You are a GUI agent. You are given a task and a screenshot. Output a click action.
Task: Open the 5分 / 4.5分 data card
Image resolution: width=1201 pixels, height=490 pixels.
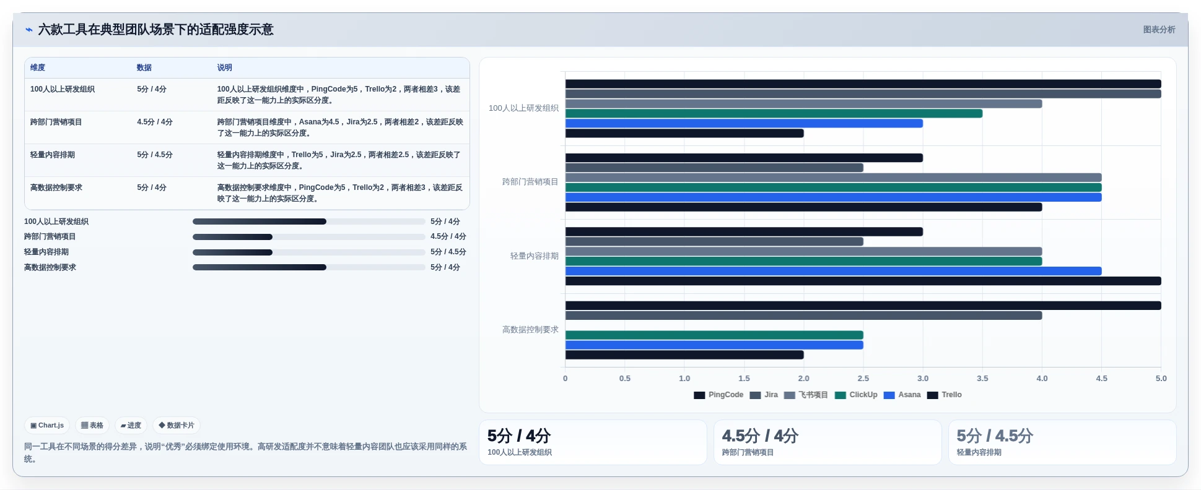click(1062, 442)
